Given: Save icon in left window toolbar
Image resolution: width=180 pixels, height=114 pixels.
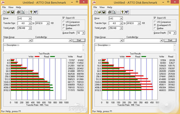Looking at the screenshot, I should 13,12.
